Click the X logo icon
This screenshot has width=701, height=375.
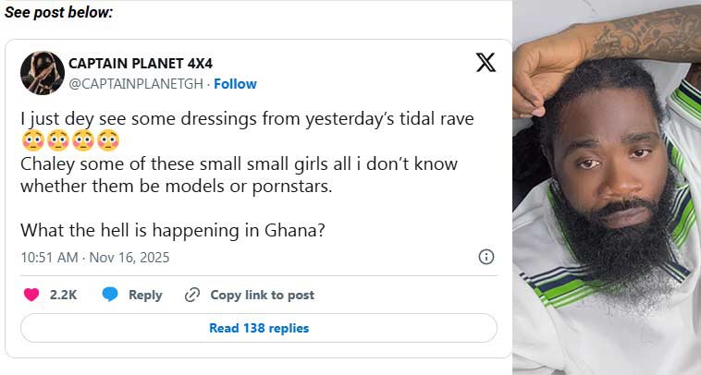[x=486, y=63]
